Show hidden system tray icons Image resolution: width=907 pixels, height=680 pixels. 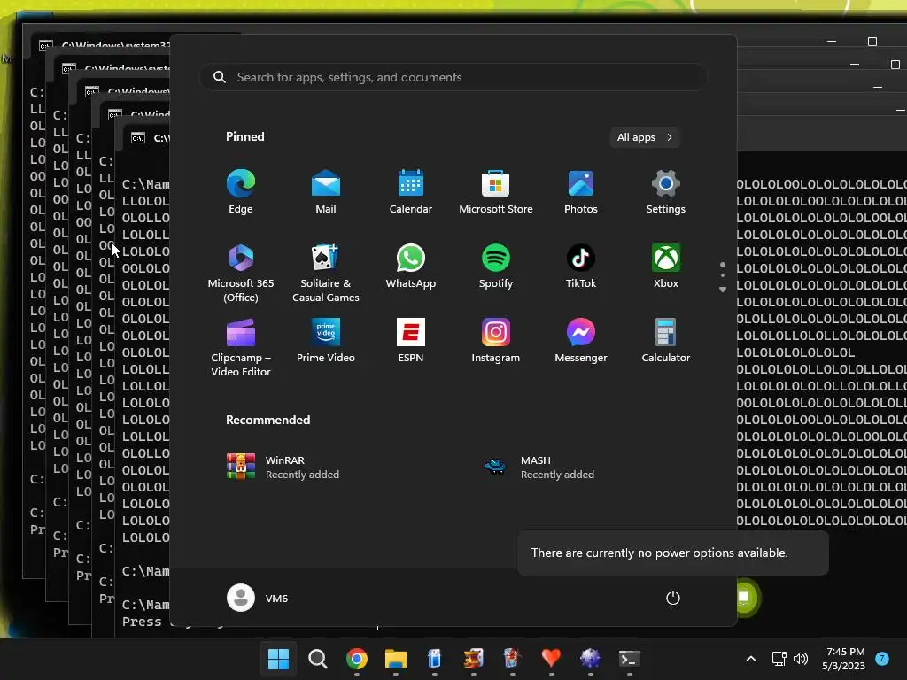pyautogui.click(x=751, y=659)
